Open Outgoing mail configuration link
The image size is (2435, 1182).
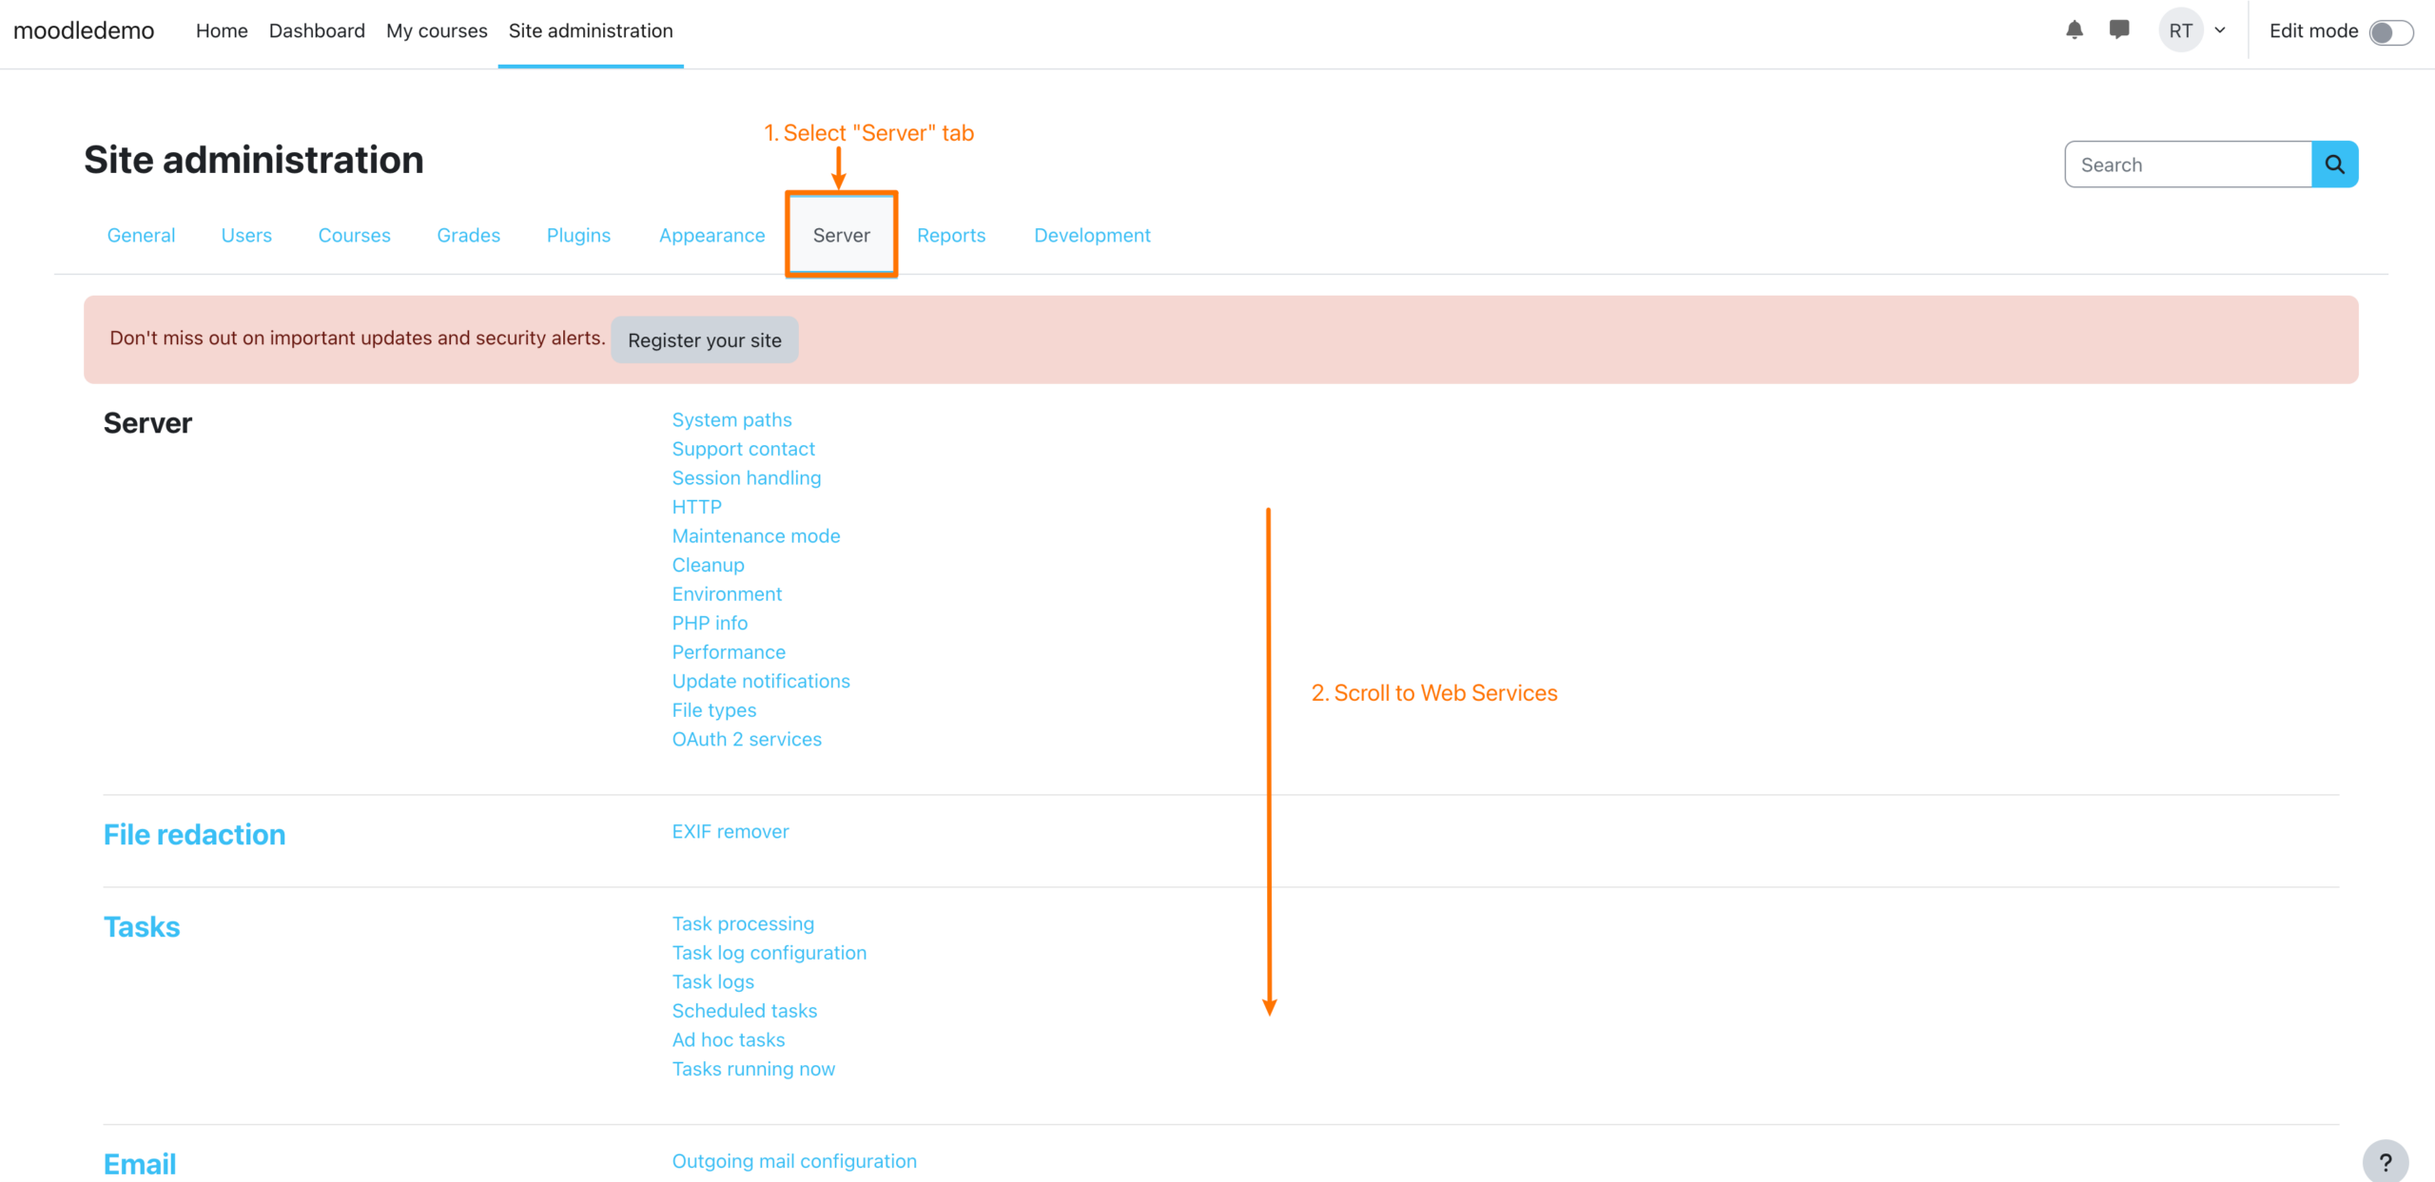pos(794,1161)
